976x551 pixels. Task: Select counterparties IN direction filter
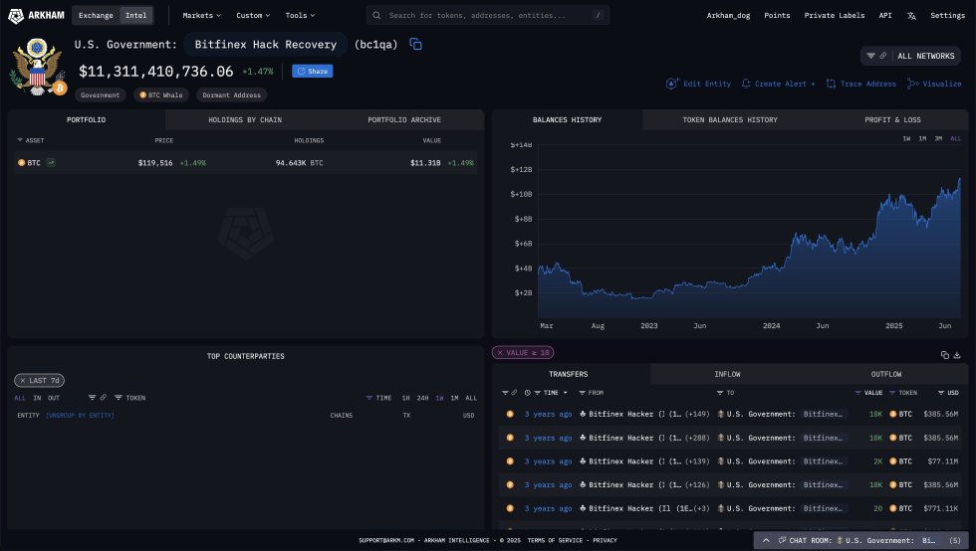[x=38, y=398]
